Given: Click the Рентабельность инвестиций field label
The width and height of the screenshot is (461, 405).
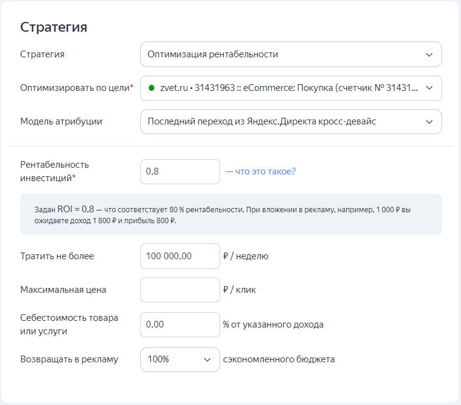Looking at the screenshot, I should (x=54, y=171).
